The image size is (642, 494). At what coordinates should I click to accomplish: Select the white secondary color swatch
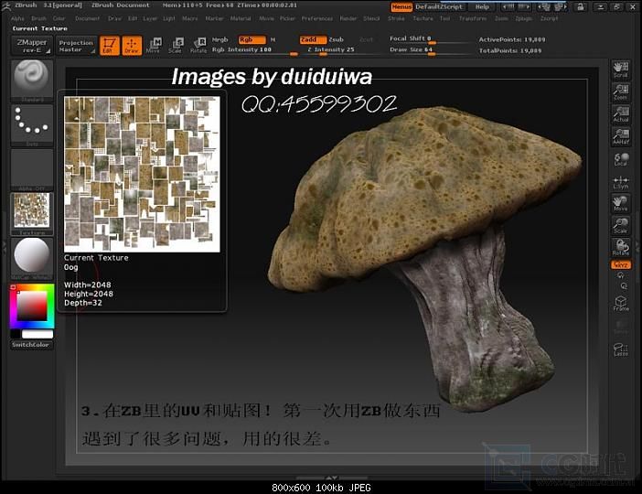[x=37, y=334]
